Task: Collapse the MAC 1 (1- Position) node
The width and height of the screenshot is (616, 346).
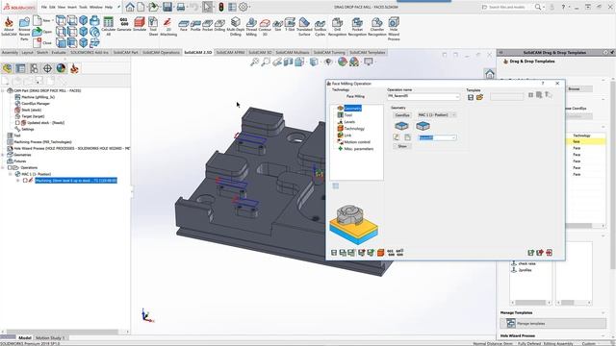Action: click(x=11, y=174)
